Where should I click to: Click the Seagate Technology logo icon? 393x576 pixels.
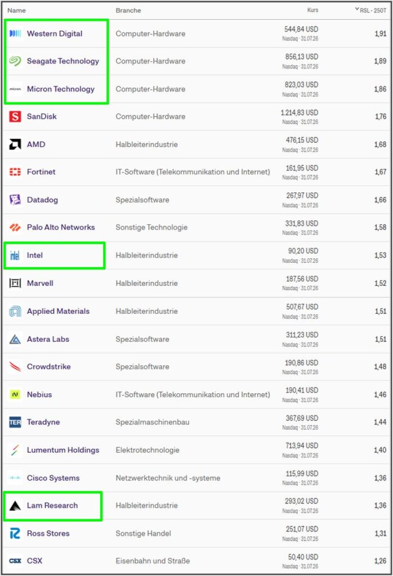pos(15,61)
